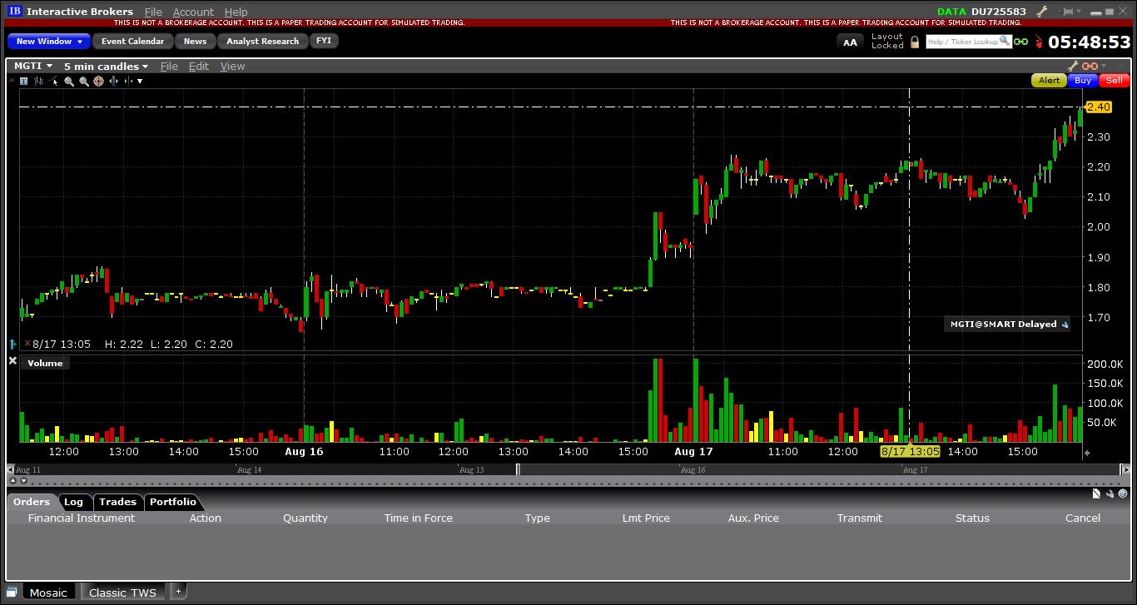
Task: Open the MGTI symbol dropdown
Action: click(x=33, y=66)
